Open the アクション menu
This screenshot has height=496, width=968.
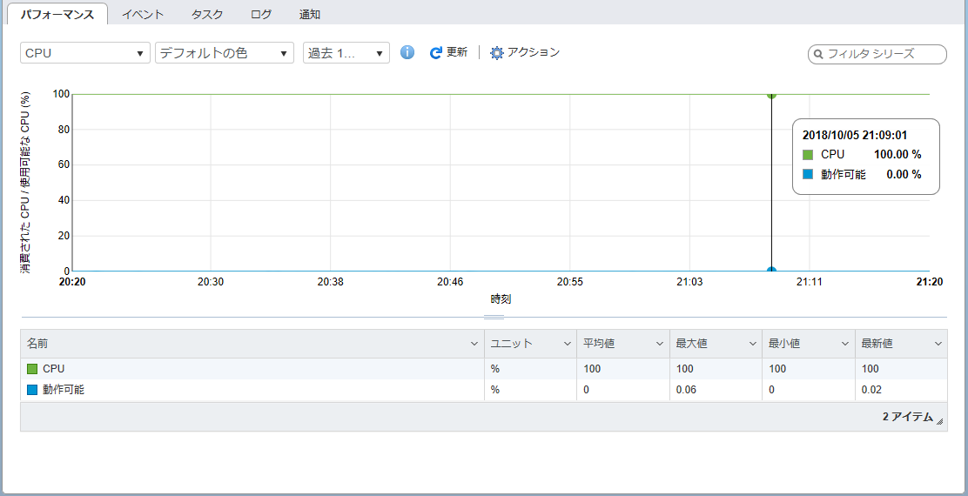(533, 52)
